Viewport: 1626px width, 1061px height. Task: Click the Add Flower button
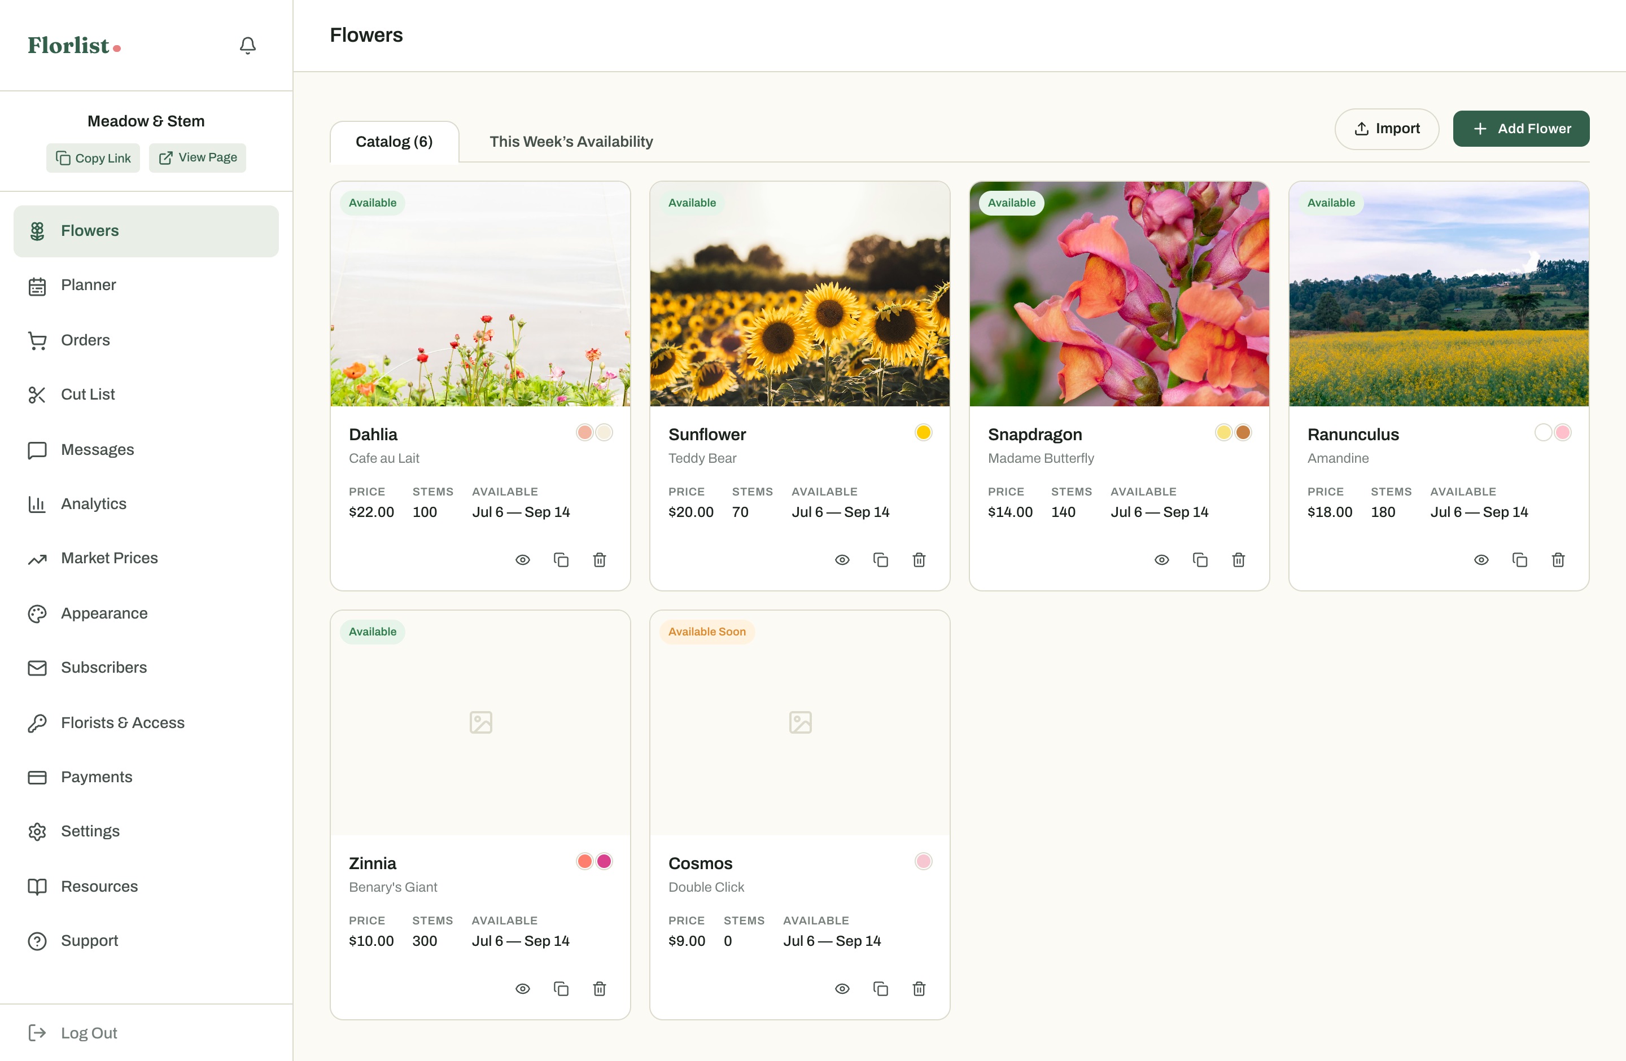click(1521, 128)
